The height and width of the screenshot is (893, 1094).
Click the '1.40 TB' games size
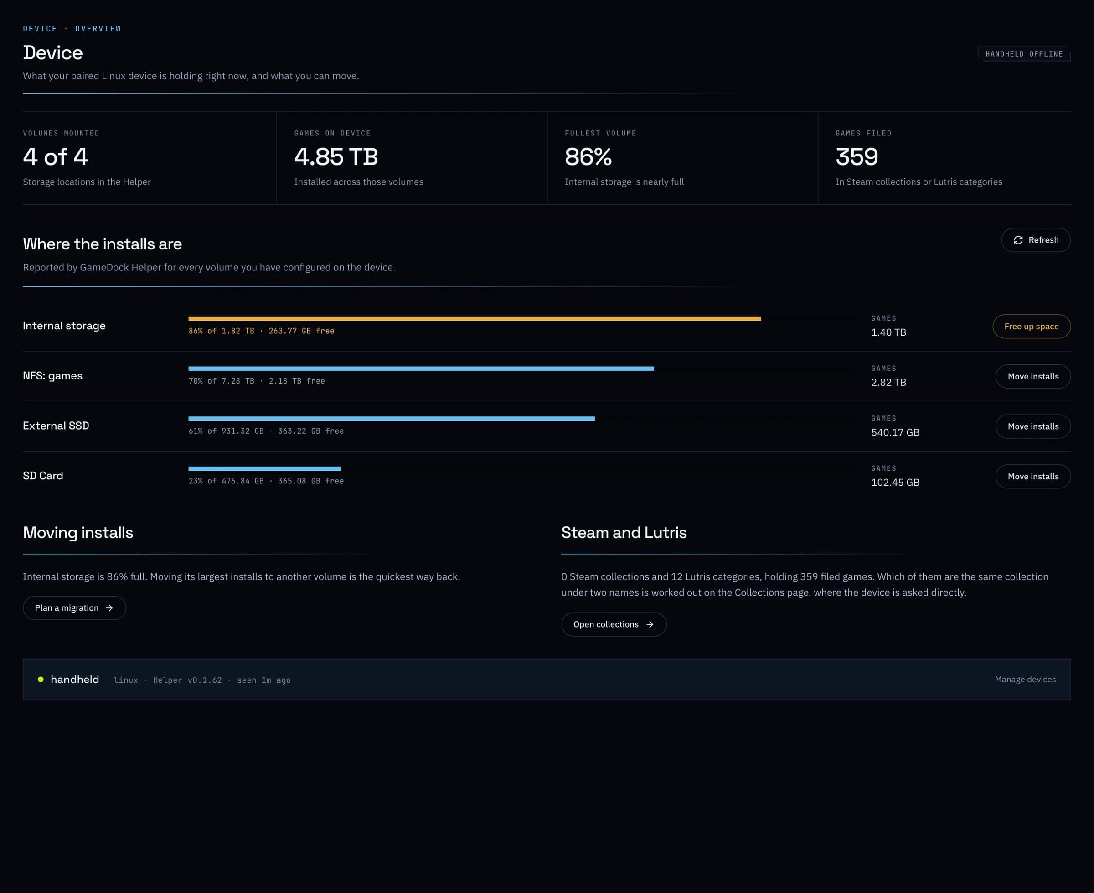coord(888,332)
